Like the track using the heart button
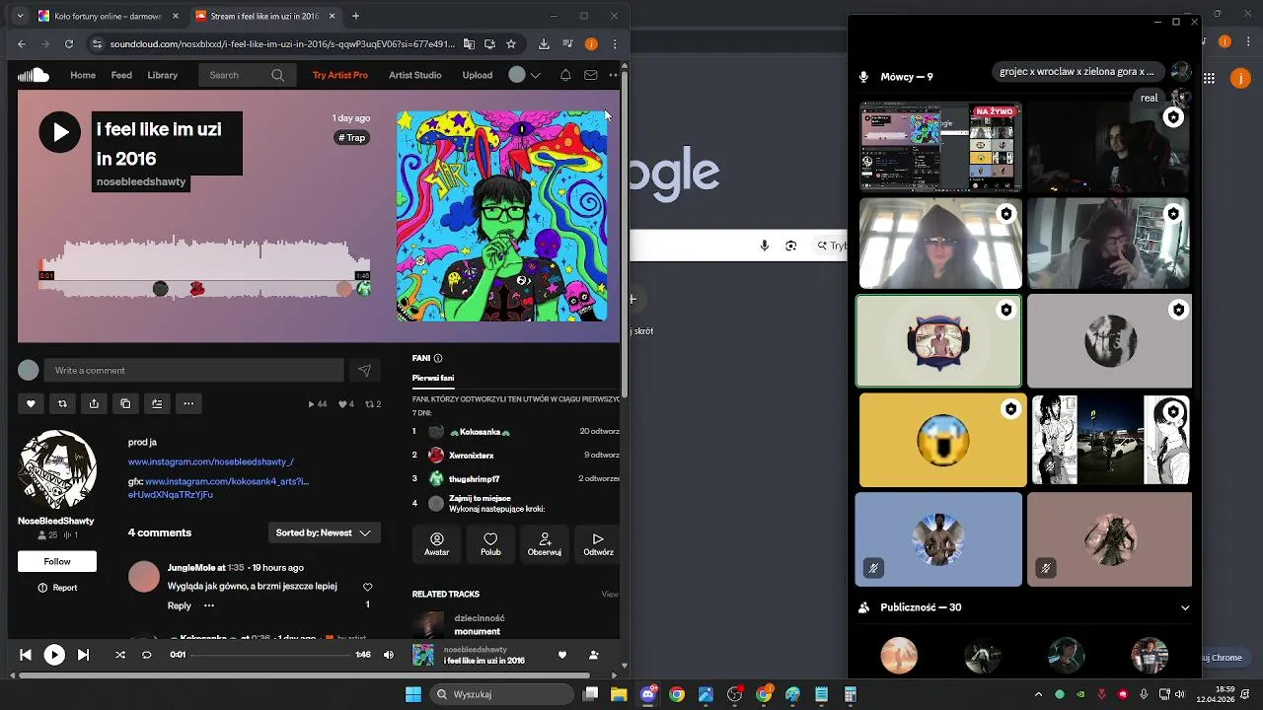Viewport: 1263px width, 710px height. (31, 403)
